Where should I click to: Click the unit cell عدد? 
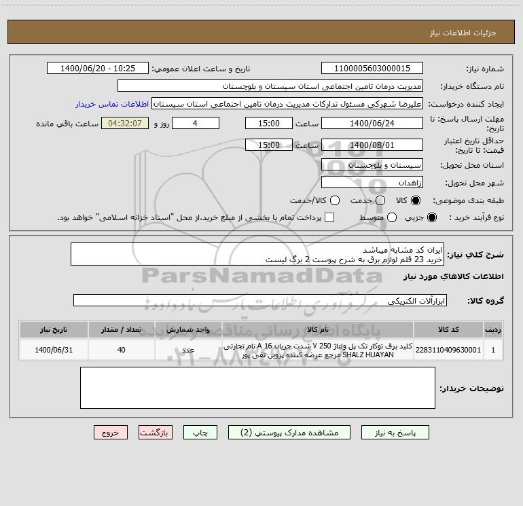click(x=188, y=350)
